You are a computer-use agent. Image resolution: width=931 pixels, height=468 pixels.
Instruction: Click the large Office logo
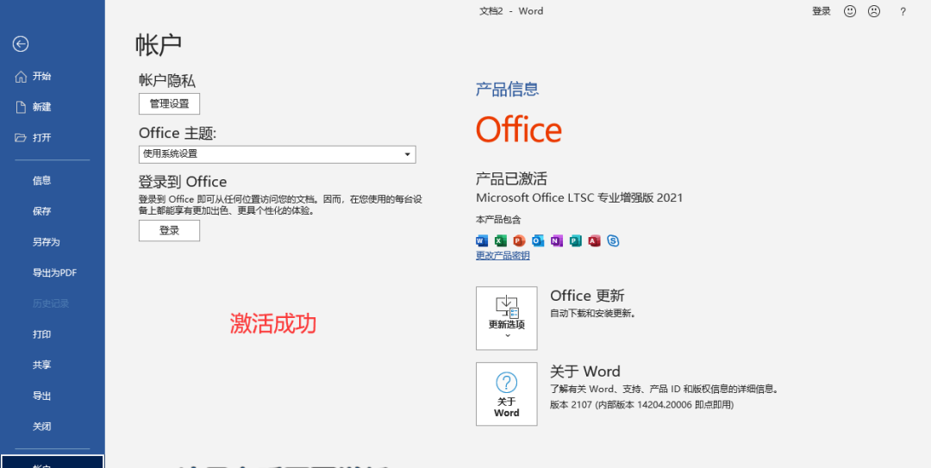(519, 129)
